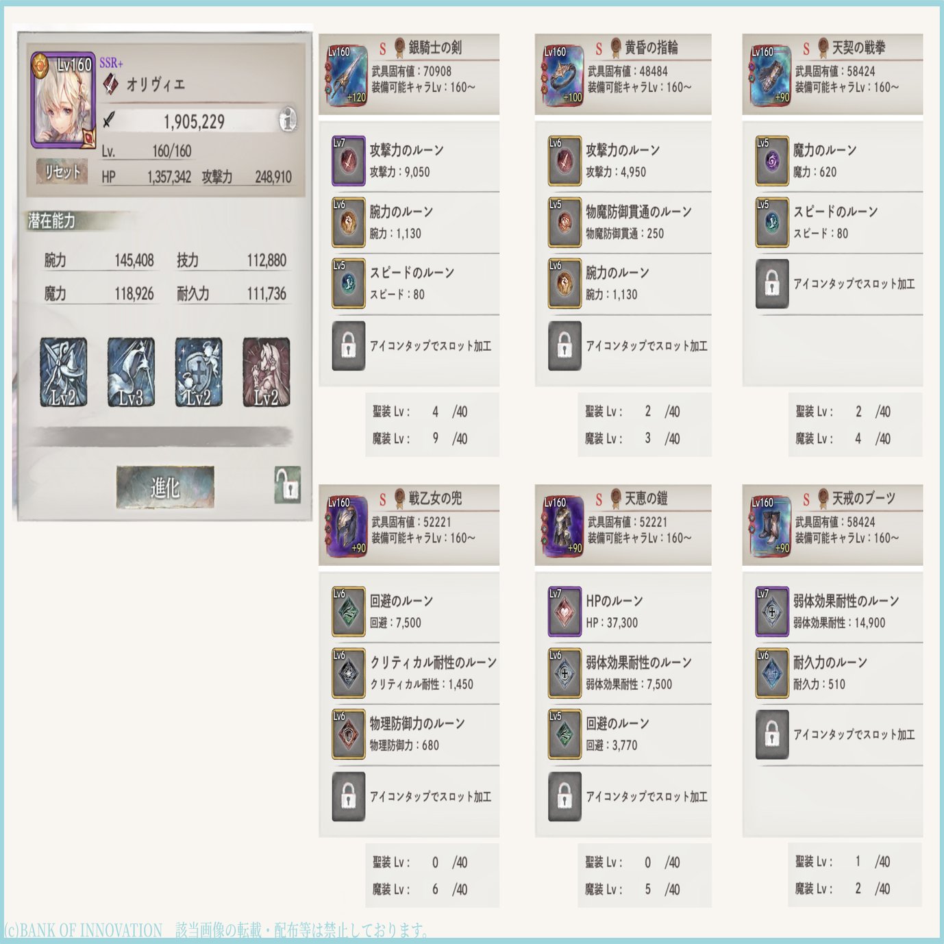Image resolution: width=944 pixels, height=944 pixels.
Task: Unlock the locked slot under 天戒のブーツ
Action: [772, 734]
